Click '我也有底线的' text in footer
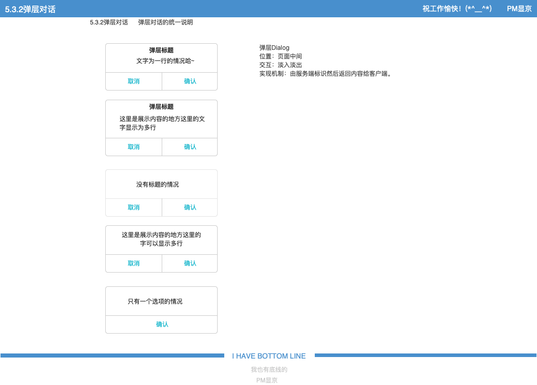The width and height of the screenshot is (537, 385). pyautogui.click(x=269, y=370)
